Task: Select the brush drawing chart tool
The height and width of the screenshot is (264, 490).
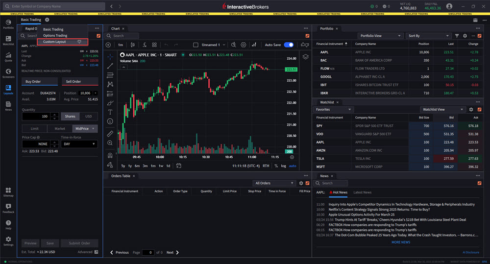Action: tap(110, 103)
